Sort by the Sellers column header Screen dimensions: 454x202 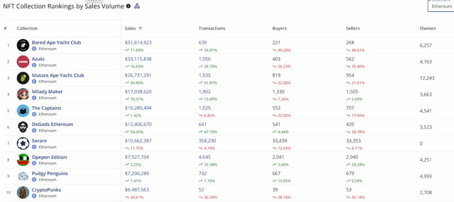353,29
